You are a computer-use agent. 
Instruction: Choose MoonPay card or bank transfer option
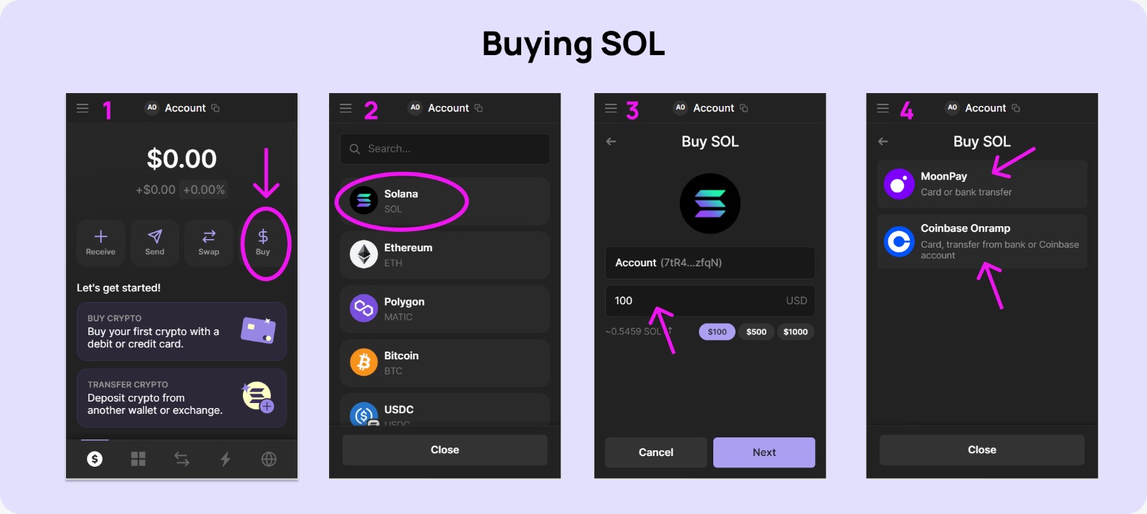coord(982,184)
